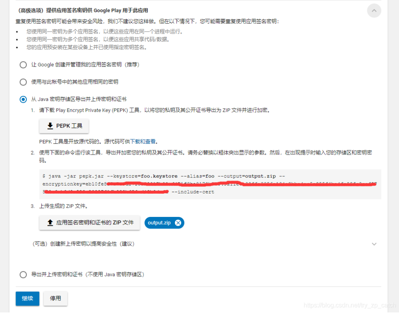The image size is (399, 314).
Task: Click the bullet about apps sharing code/data
Action: 98,40
